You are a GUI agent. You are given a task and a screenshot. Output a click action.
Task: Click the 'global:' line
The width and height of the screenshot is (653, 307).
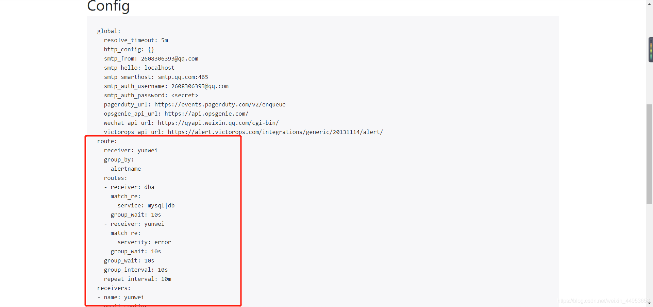point(109,31)
